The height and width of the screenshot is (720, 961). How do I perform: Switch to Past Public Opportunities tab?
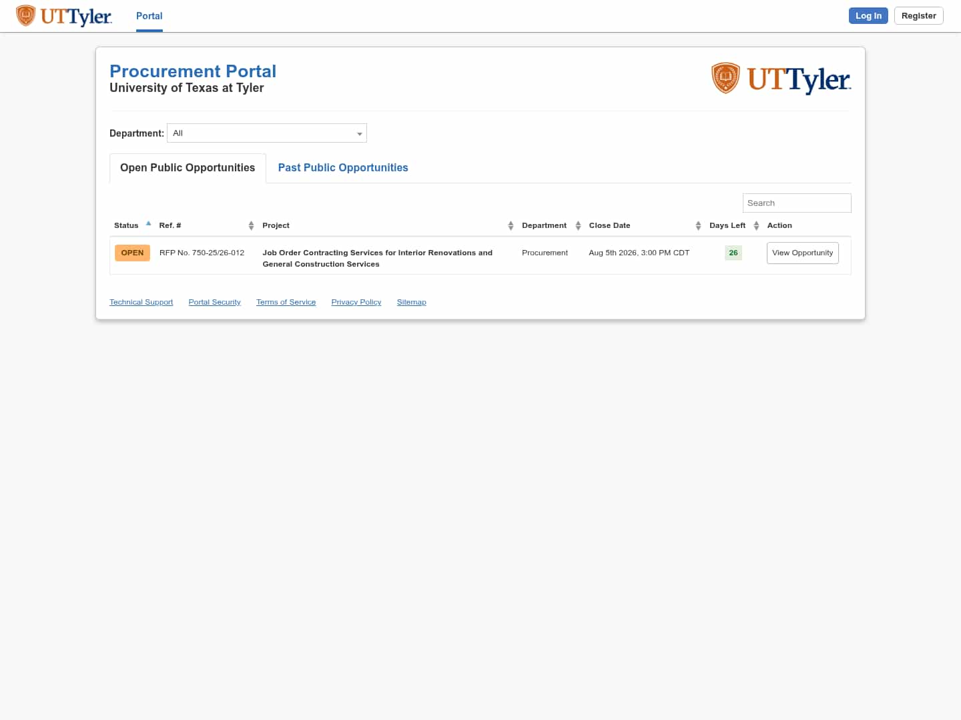343,168
